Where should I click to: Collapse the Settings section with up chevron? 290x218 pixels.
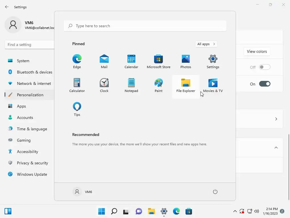click(x=259, y=148)
